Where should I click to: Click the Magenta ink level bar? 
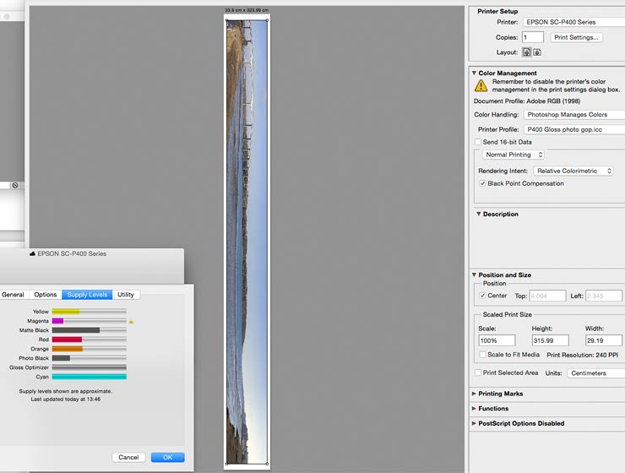[90, 321]
